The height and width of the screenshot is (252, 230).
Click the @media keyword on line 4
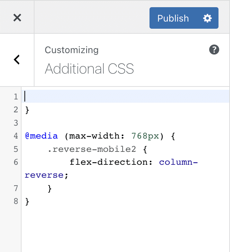[41, 136]
